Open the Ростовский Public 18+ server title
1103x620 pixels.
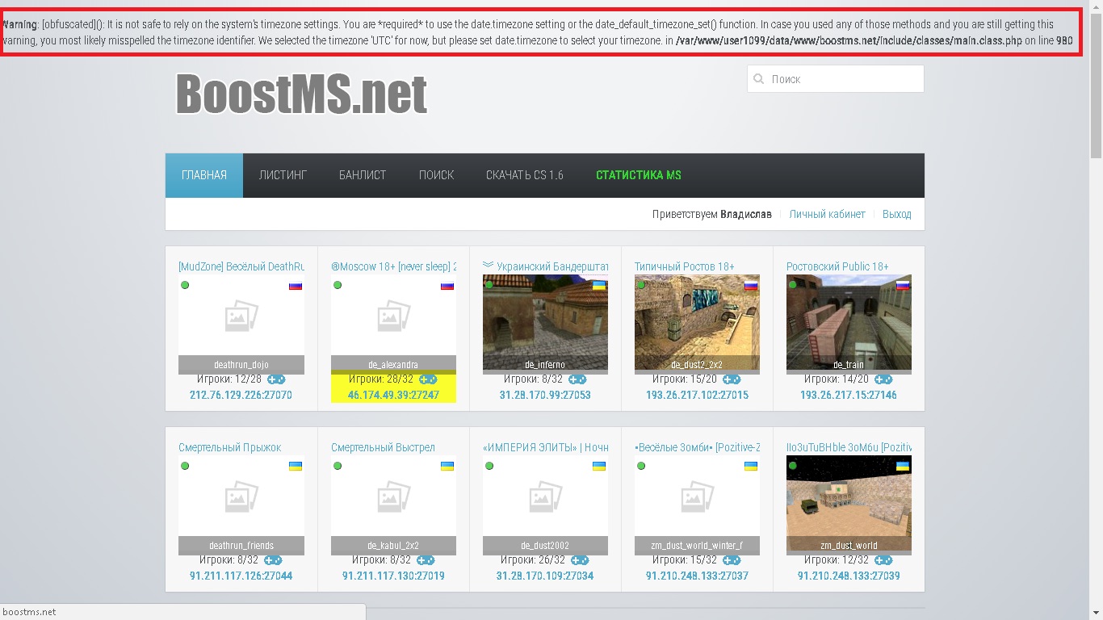coord(837,266)
